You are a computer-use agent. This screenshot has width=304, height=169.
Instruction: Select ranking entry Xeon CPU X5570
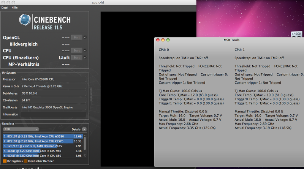point(43,141)
